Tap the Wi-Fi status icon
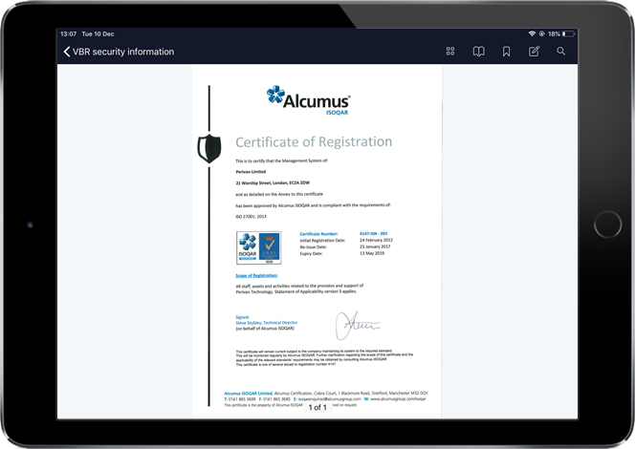The width and height of the screenshot is (635, 449). tap(532, 33)
